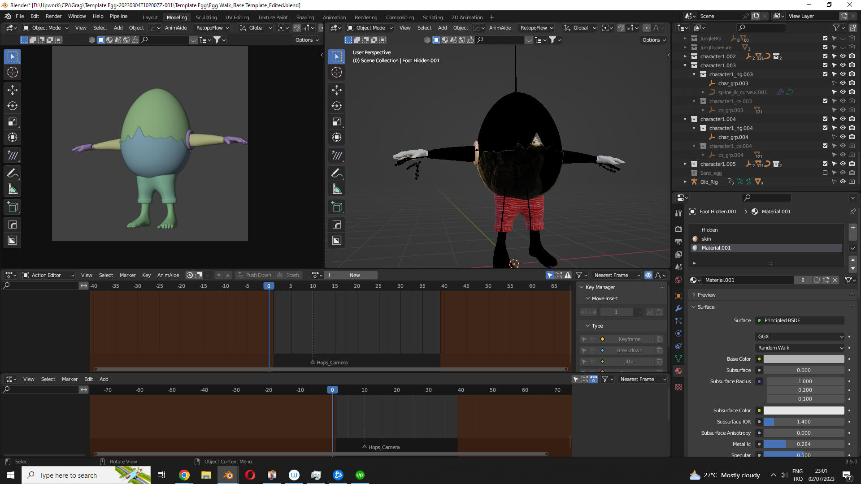Open the Material properties tab icon

678,371
